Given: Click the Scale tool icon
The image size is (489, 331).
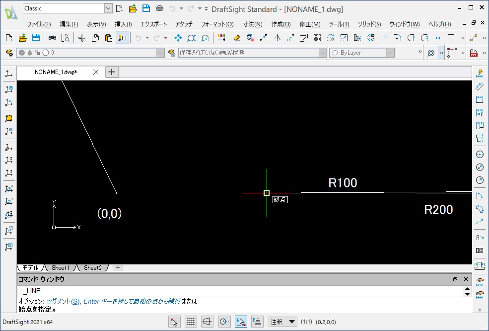Looking at the screenshot, I should pos(344,38).
